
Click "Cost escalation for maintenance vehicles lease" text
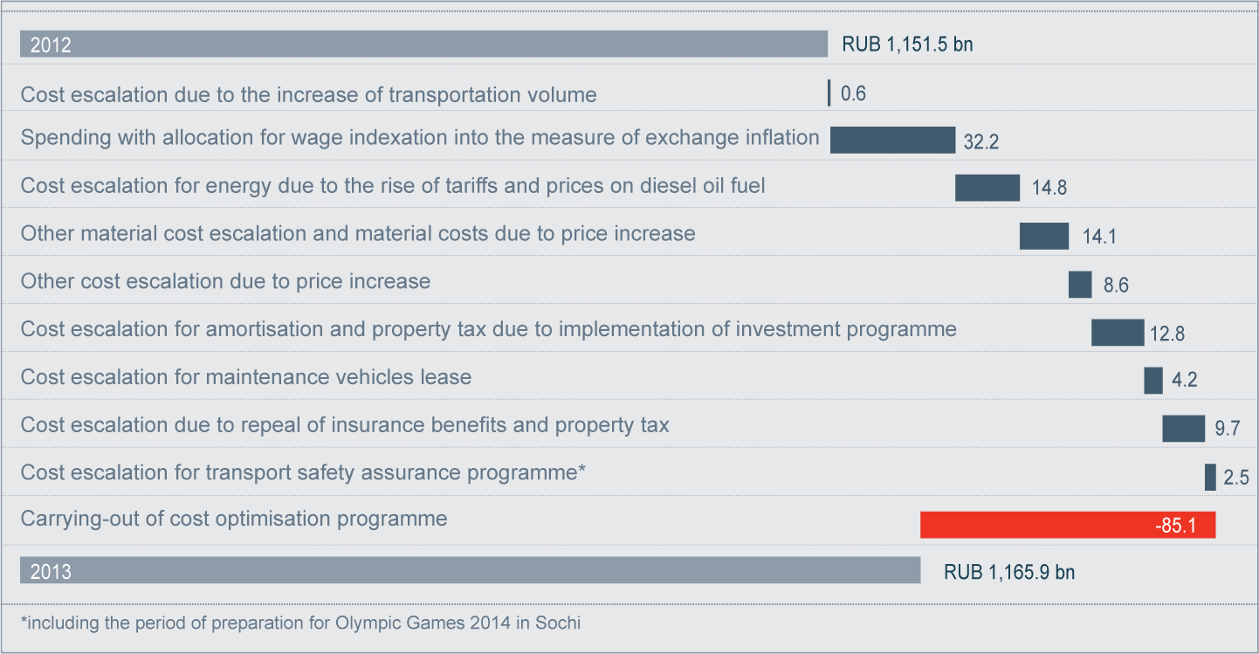245,377
